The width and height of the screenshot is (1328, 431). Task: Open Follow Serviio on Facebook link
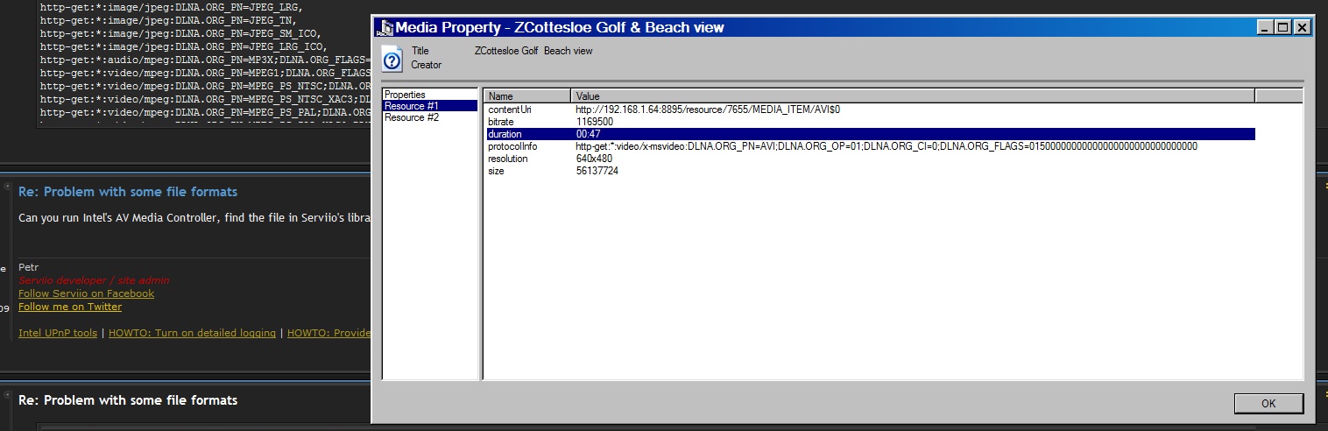click(x=86, y=293)
